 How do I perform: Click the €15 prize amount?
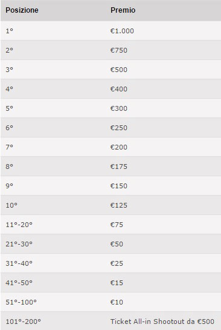(x=117, y=283)
